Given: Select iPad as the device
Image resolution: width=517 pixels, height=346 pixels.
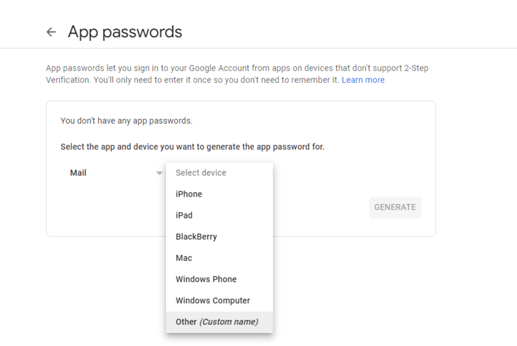Looking at the screenshot, I should tap(184, 215).
